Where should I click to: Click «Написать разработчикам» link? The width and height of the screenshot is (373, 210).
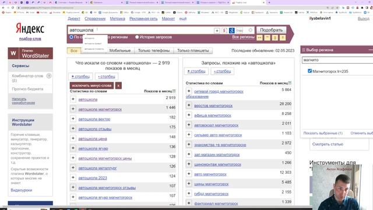tap(23, 101)
